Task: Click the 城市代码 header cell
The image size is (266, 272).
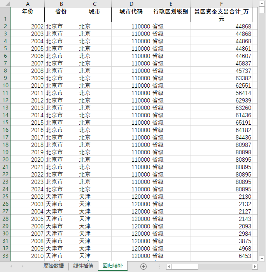Action: coord(131,14)
